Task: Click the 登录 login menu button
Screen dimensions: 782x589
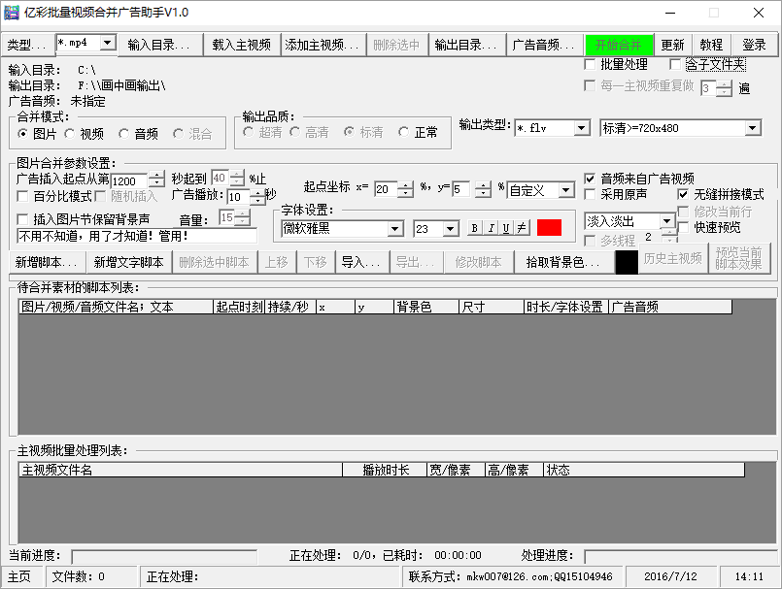Action: pos(754,45)
